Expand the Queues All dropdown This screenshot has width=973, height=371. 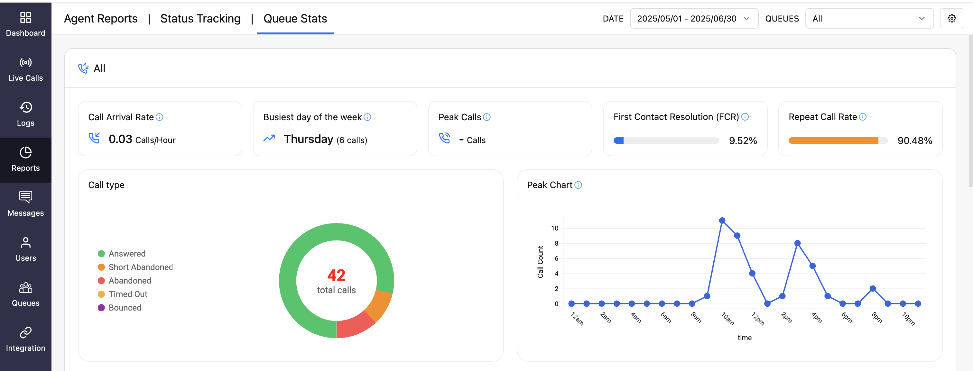click(869, 19)
